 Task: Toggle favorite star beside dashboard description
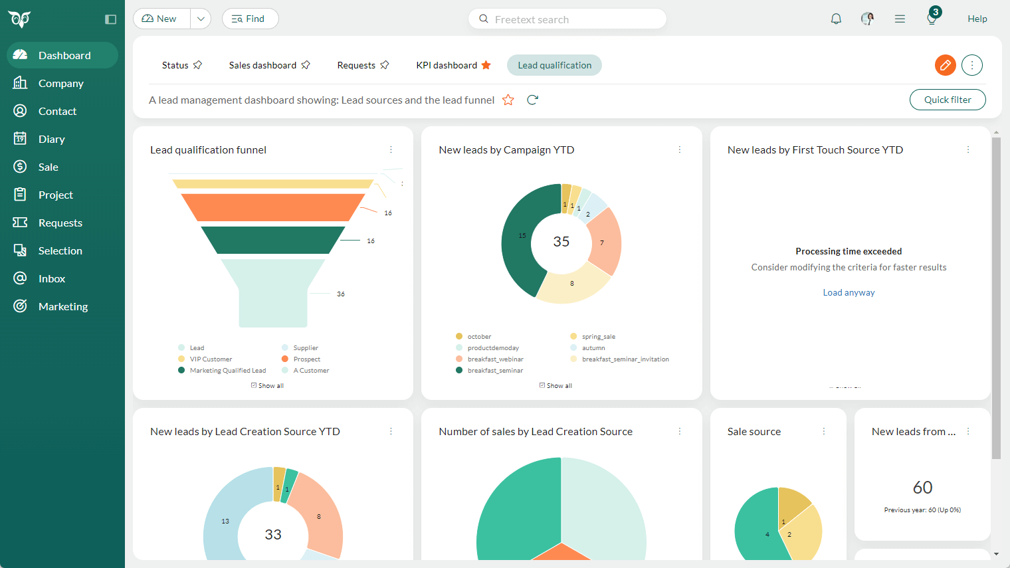pyautogui.click(x=508, y=100)
